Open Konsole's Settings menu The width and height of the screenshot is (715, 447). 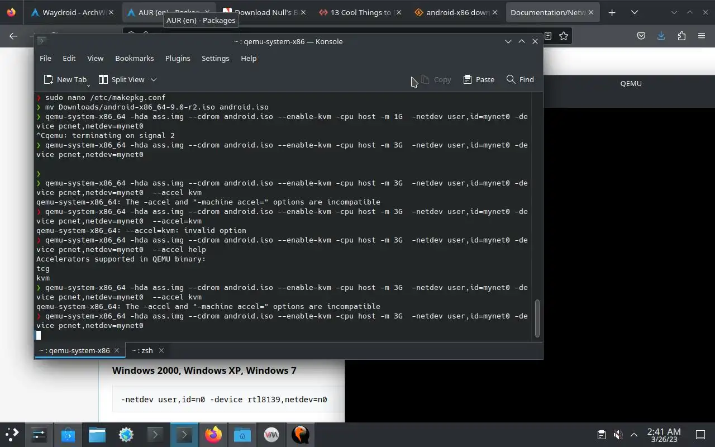(215, 58)
